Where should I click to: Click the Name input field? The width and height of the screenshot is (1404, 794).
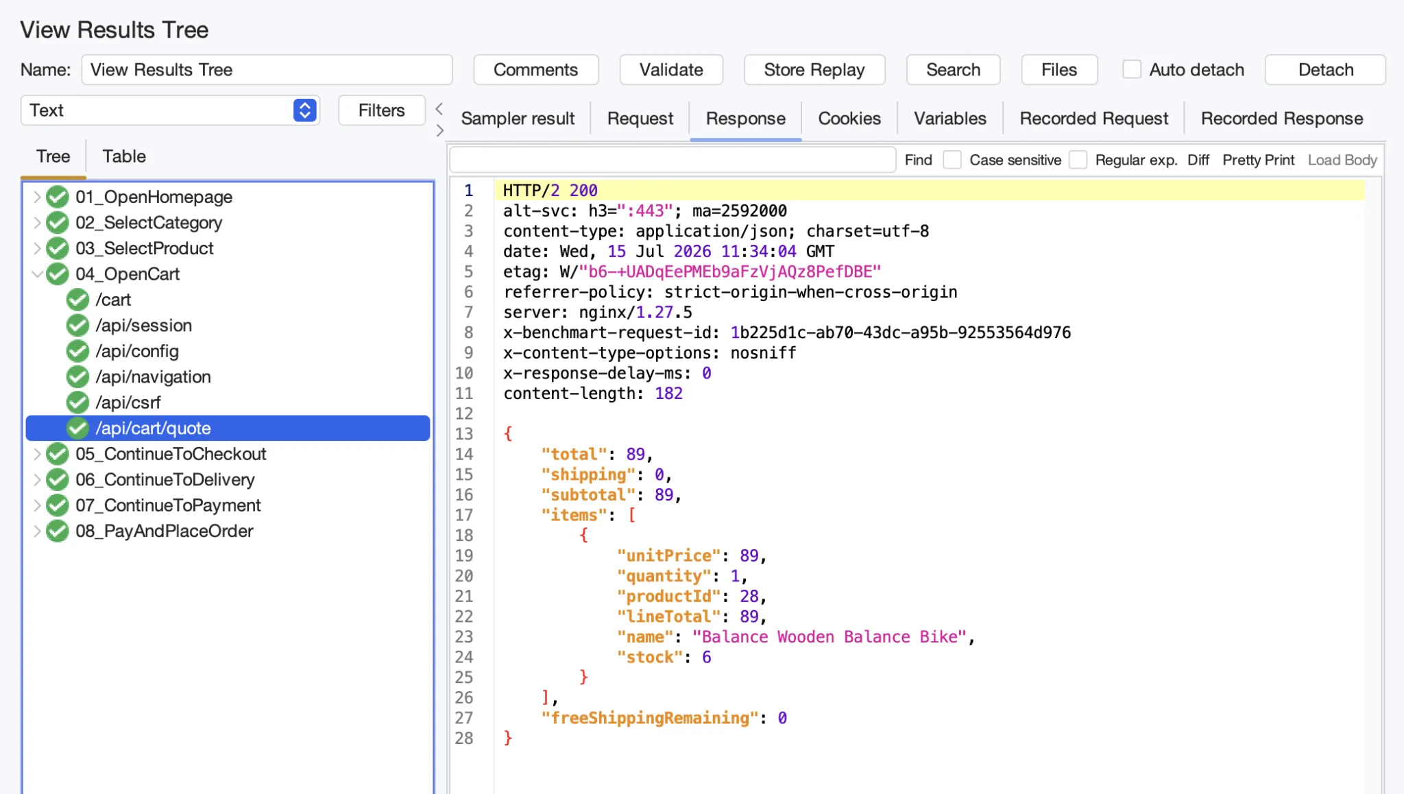(x=267, y=70)
